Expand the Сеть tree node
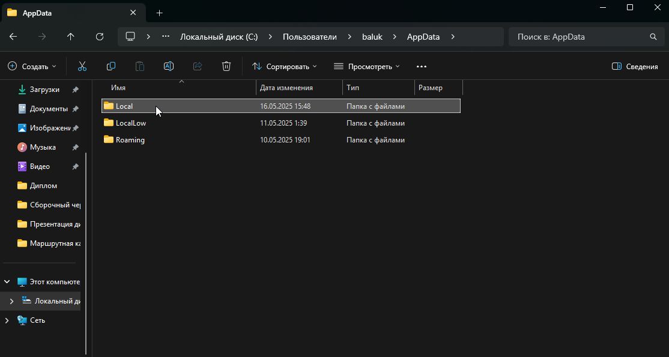669x357 pixels. (7, 320)
